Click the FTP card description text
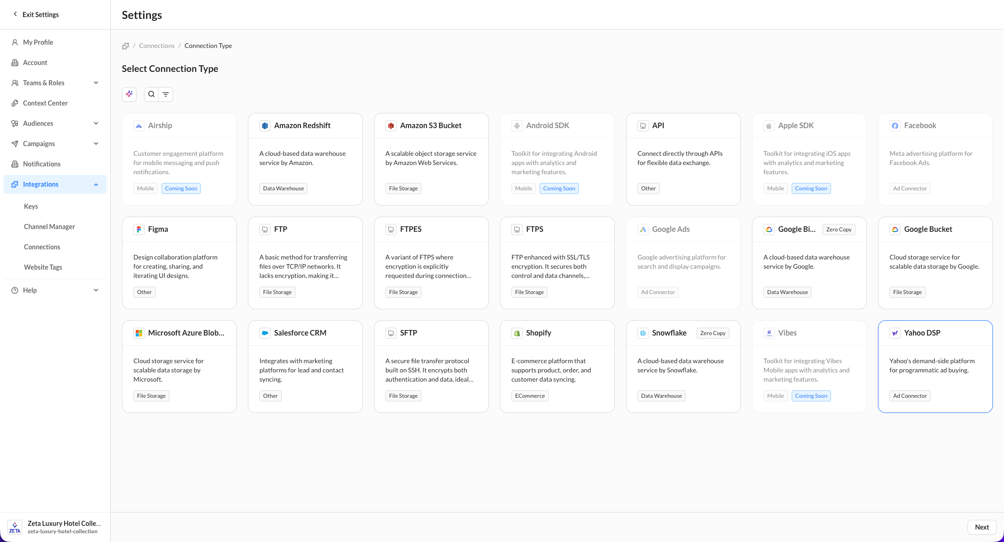1004x542 pixels. (x=303, y=266)
